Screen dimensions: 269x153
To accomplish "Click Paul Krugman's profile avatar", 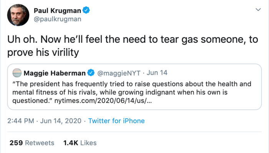I will point(17,16).
